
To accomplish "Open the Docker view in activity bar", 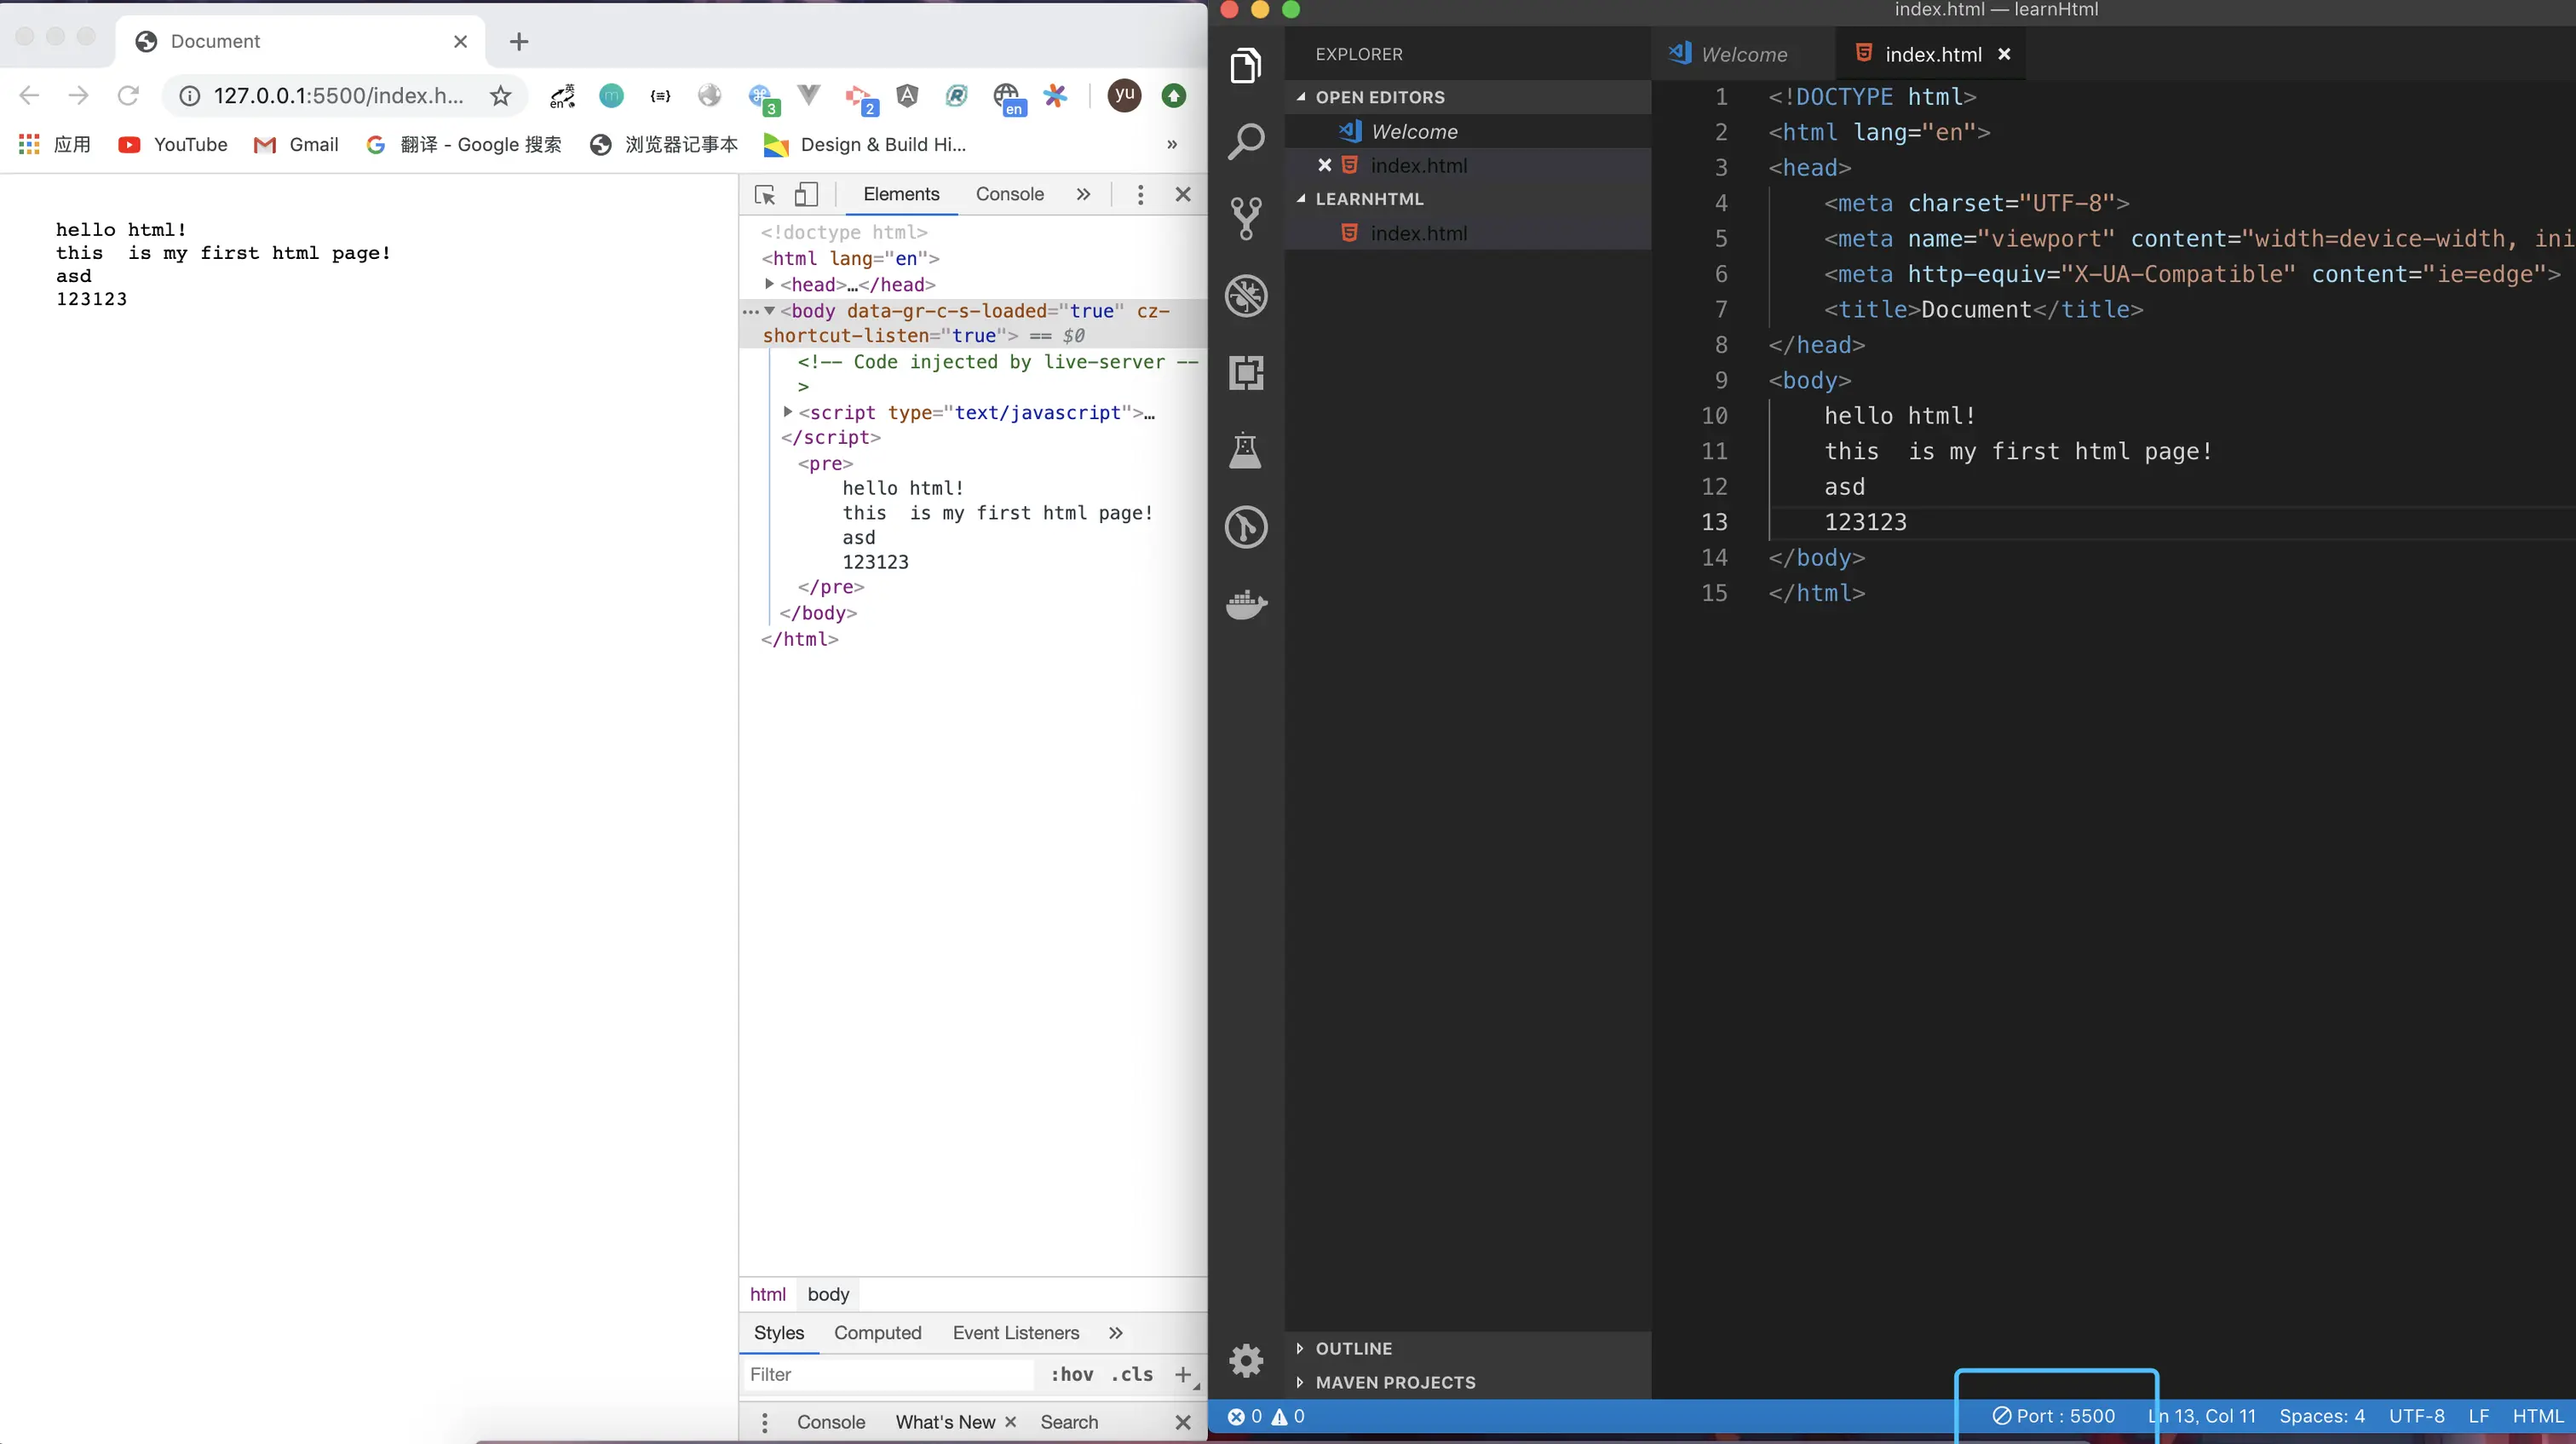I will pos(1246,604).
